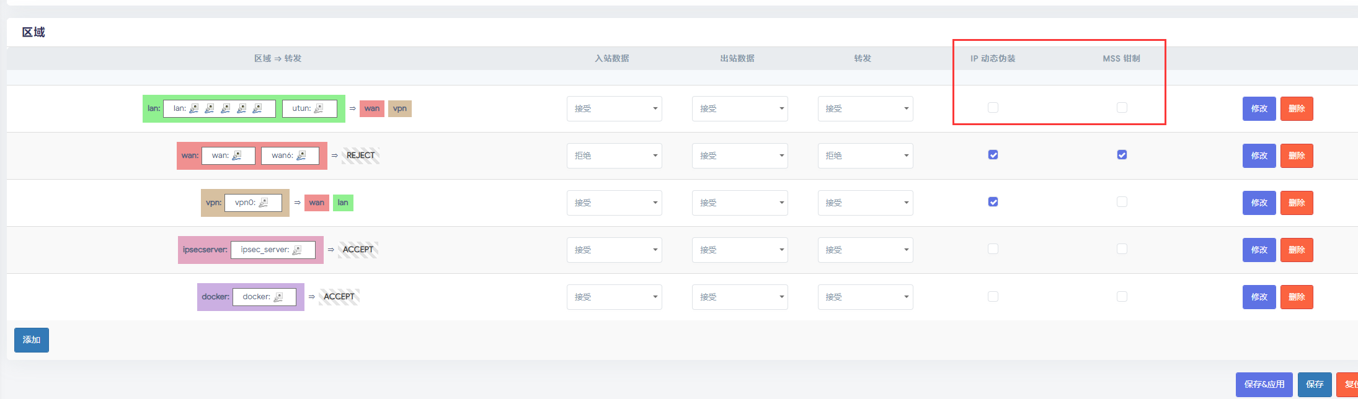Click 修改 button for ipsecserver zone
Viewport: 1358px width, 399px height.
(1259, 250)
